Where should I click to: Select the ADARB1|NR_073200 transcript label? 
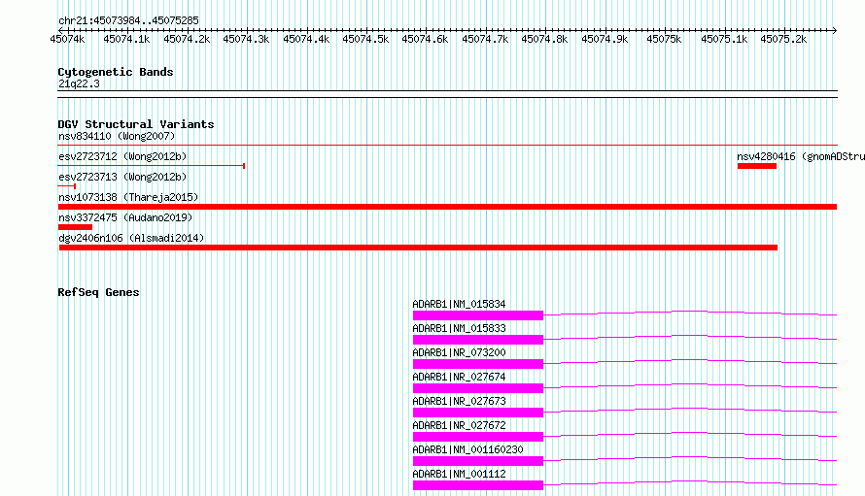click(x=459, y=352)
